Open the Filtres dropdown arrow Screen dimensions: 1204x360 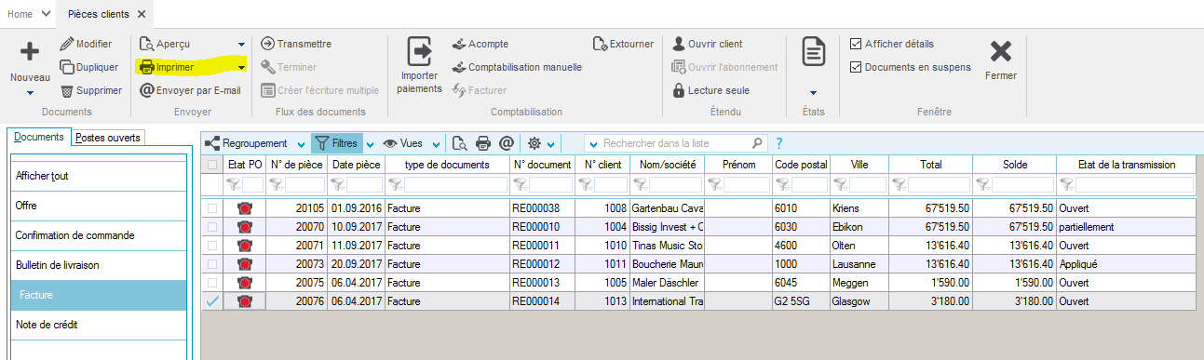coord(370,144)
